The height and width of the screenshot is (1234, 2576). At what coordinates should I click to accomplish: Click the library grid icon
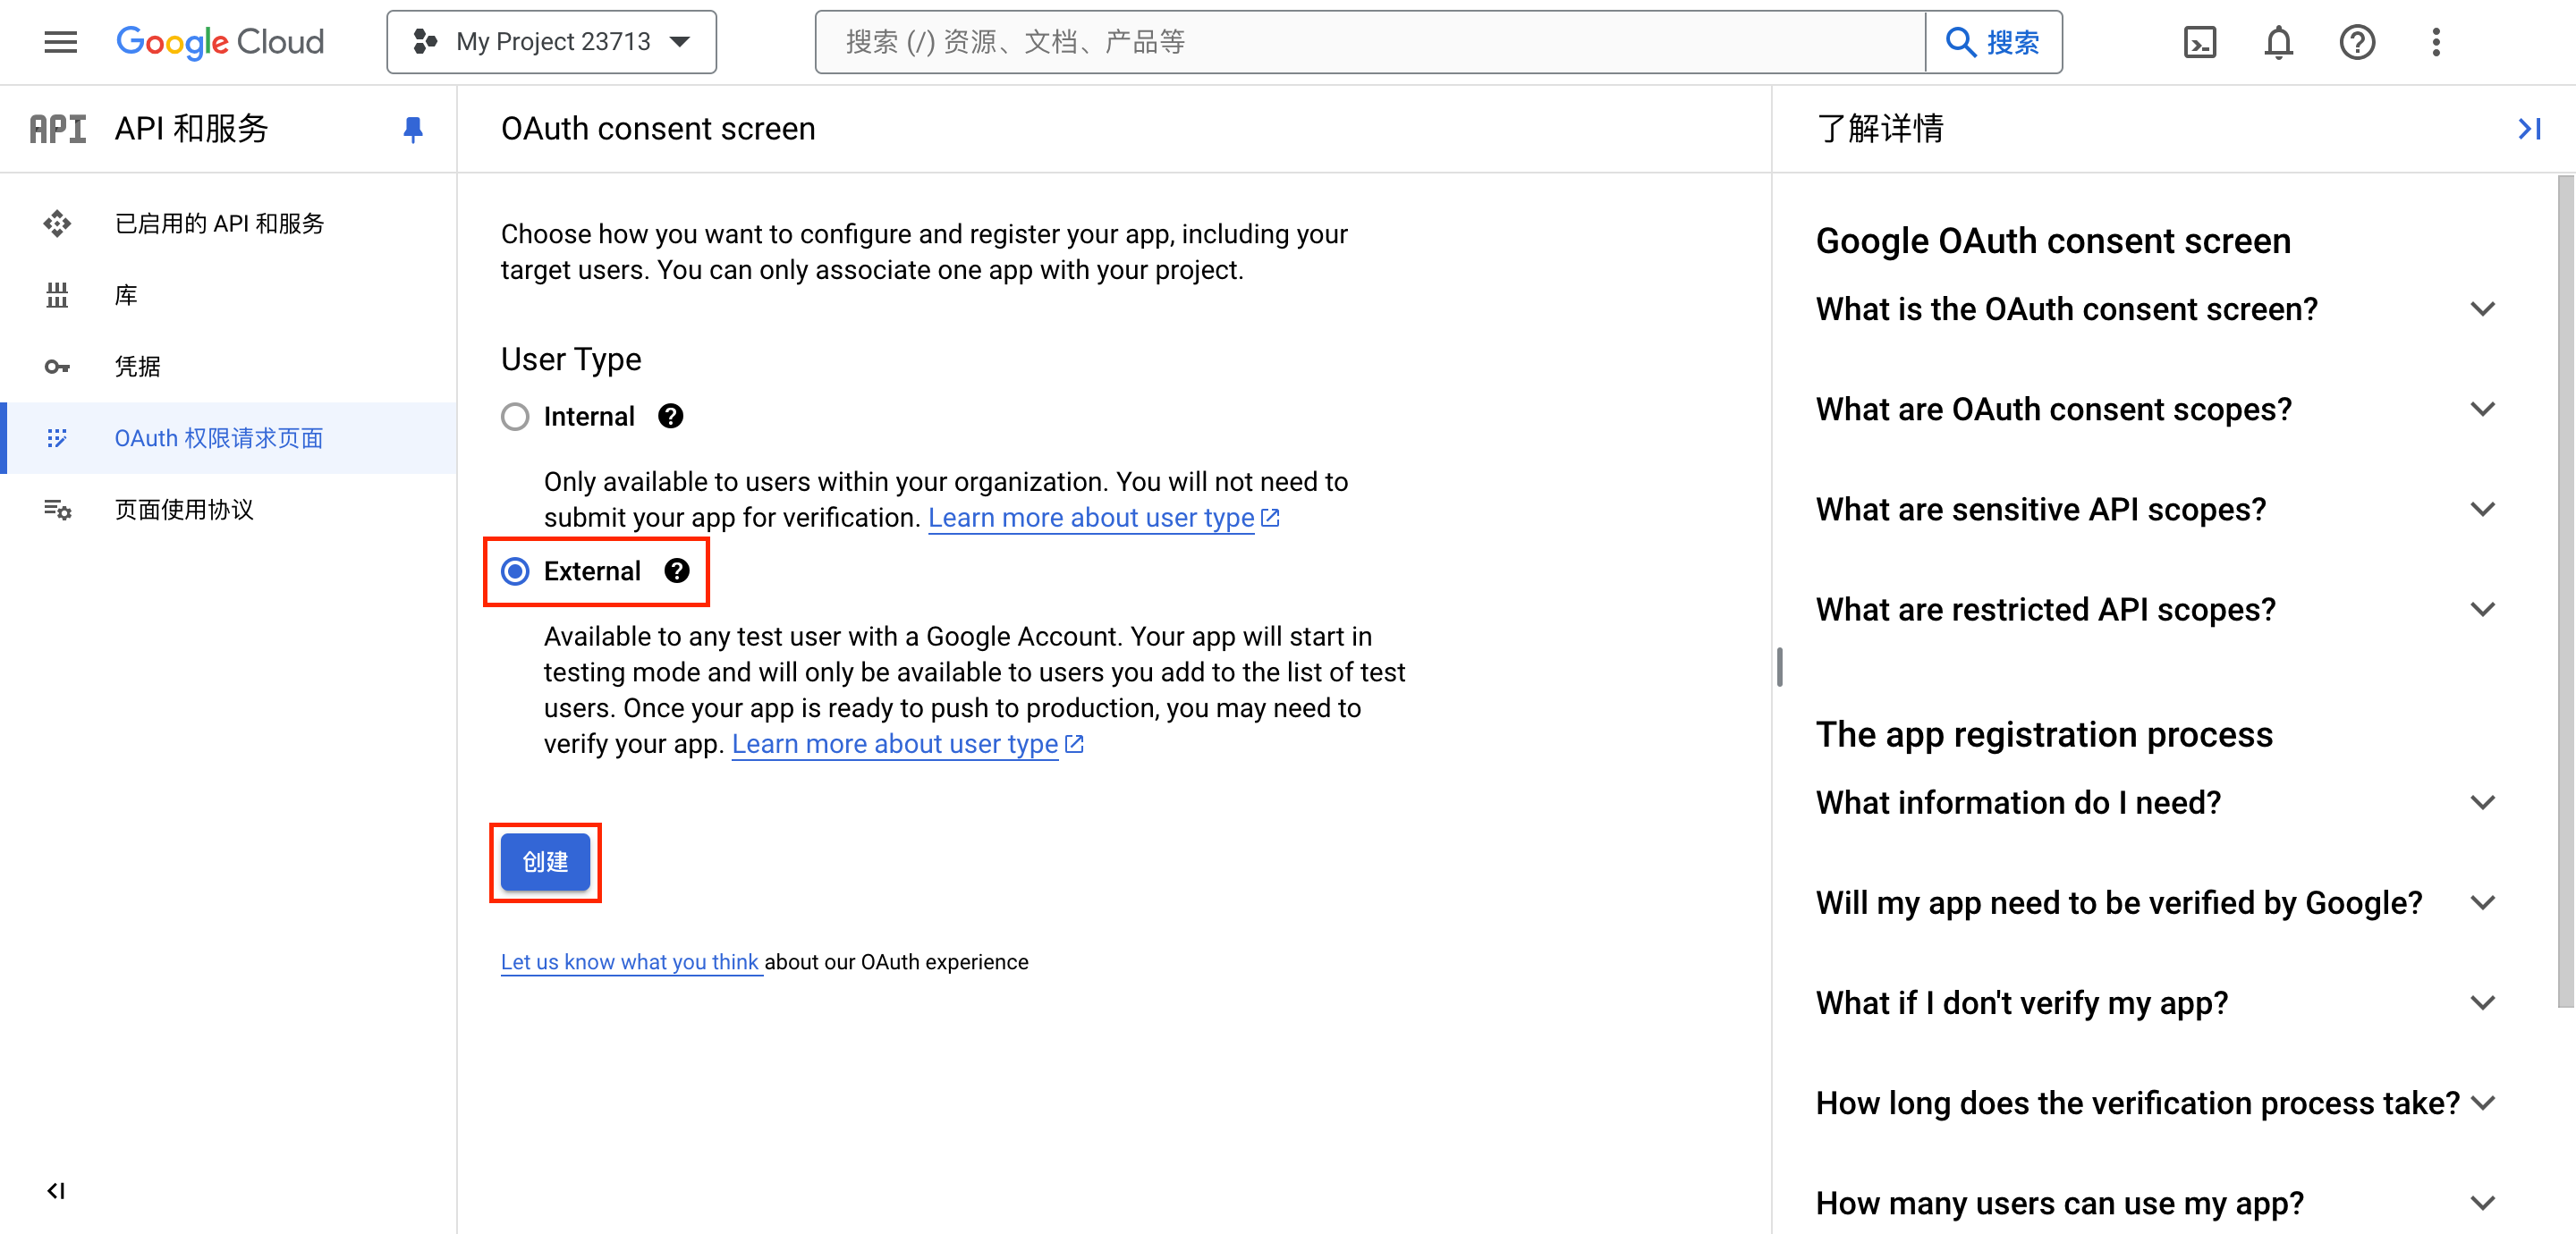pyautogui.click(x=57, y=295)
